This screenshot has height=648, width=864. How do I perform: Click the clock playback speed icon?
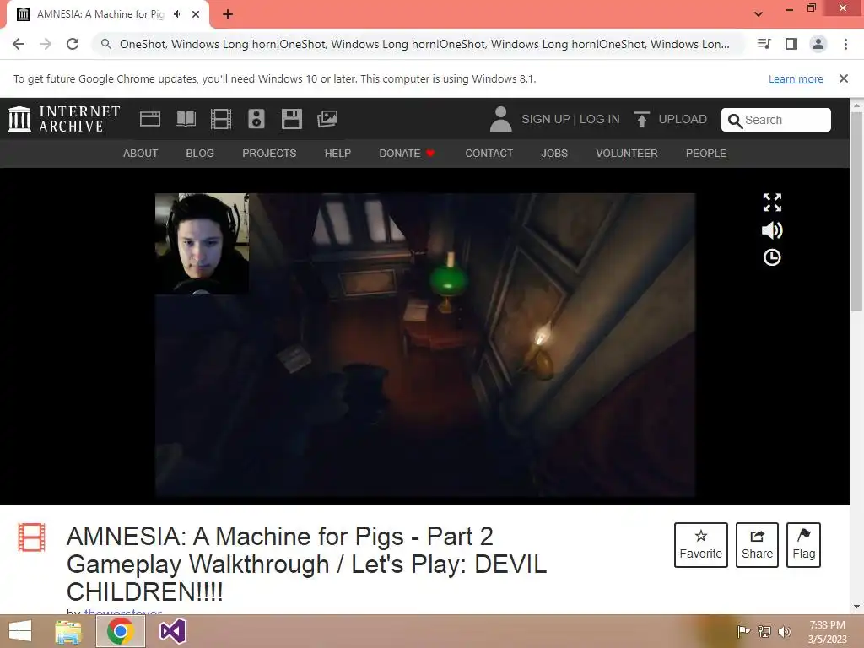(772, 257)
